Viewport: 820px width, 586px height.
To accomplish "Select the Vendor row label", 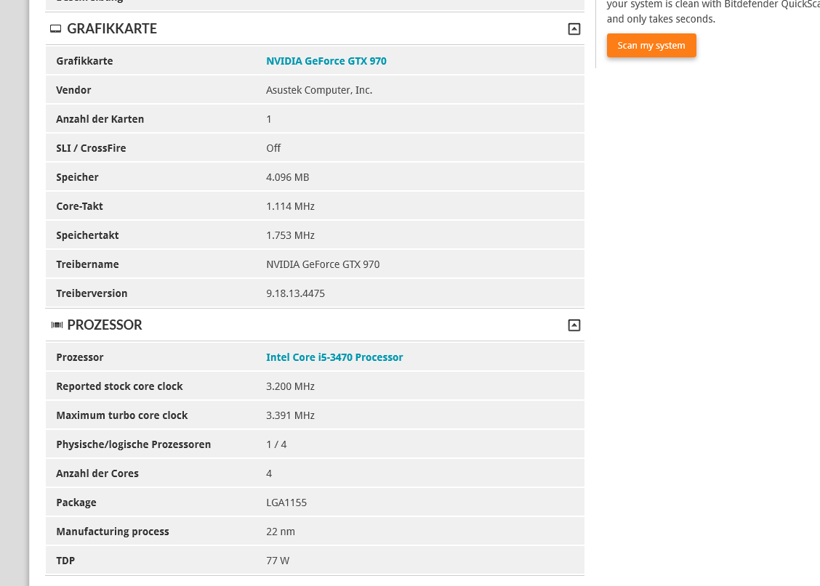I will click(73, 90).
